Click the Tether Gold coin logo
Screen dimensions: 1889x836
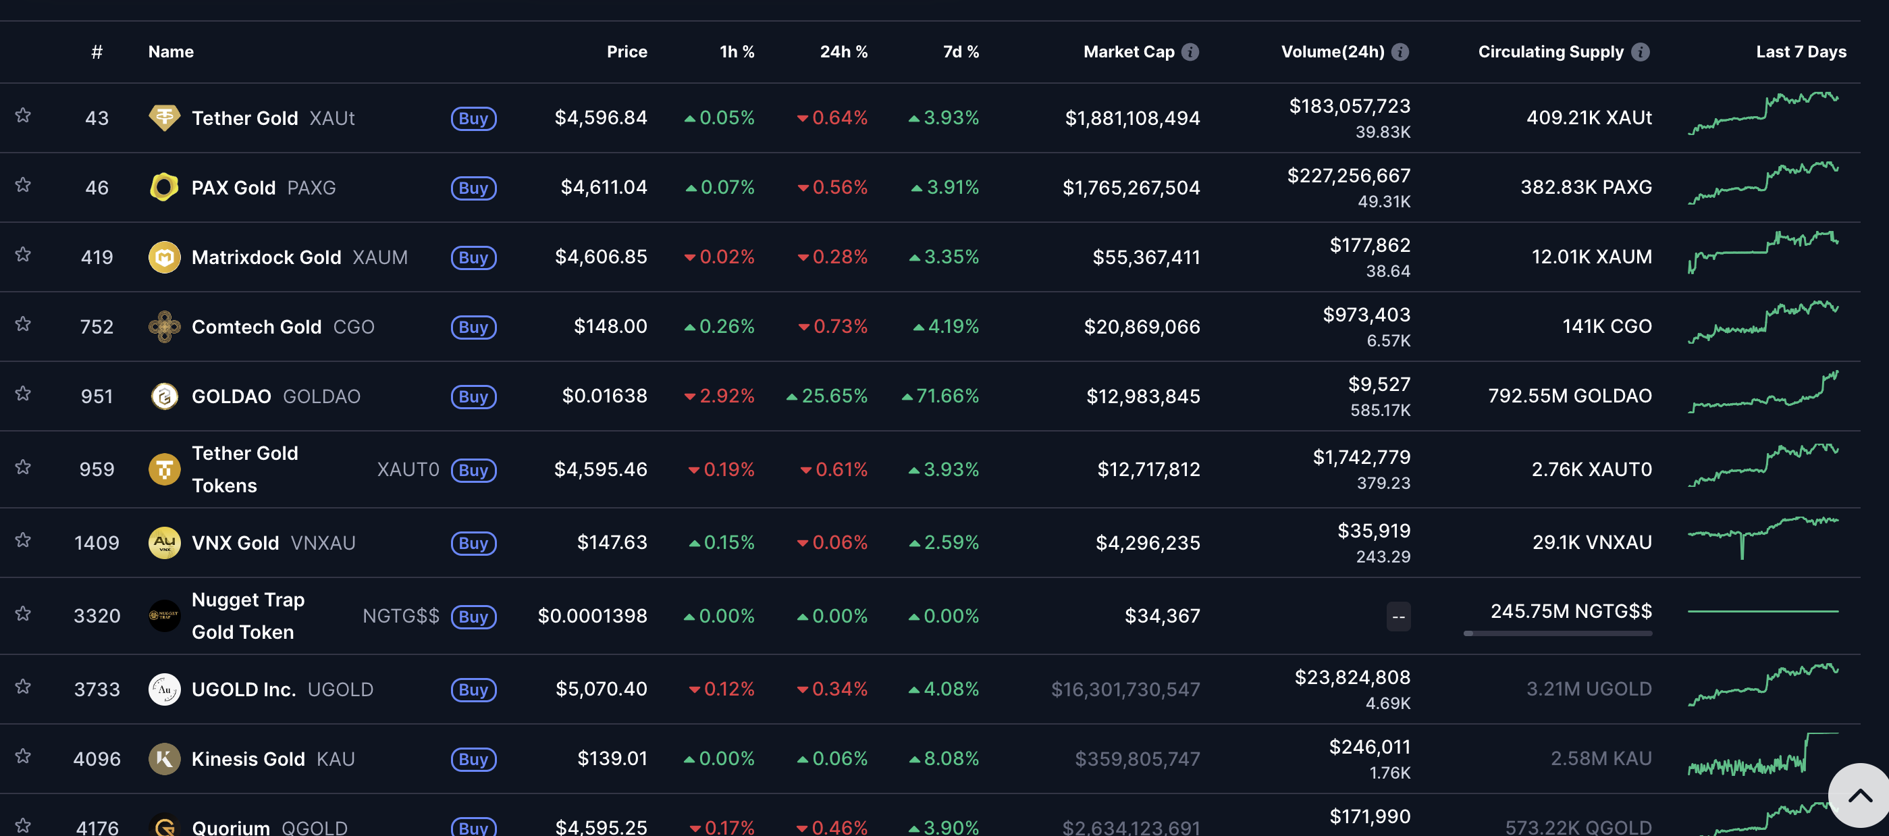(164, 117)
